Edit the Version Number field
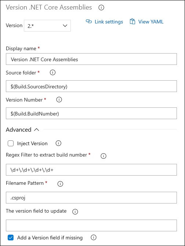The width and height of the screenshot is (185, 246). pyautogui.click(x=91, y=113)
